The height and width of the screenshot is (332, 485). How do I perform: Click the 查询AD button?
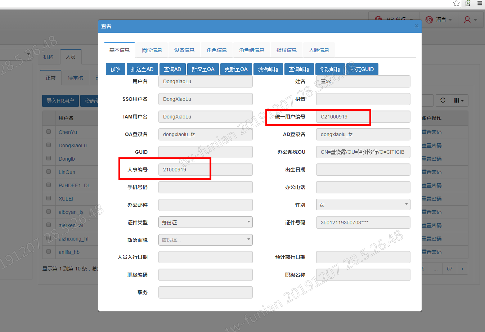[172, 69]
